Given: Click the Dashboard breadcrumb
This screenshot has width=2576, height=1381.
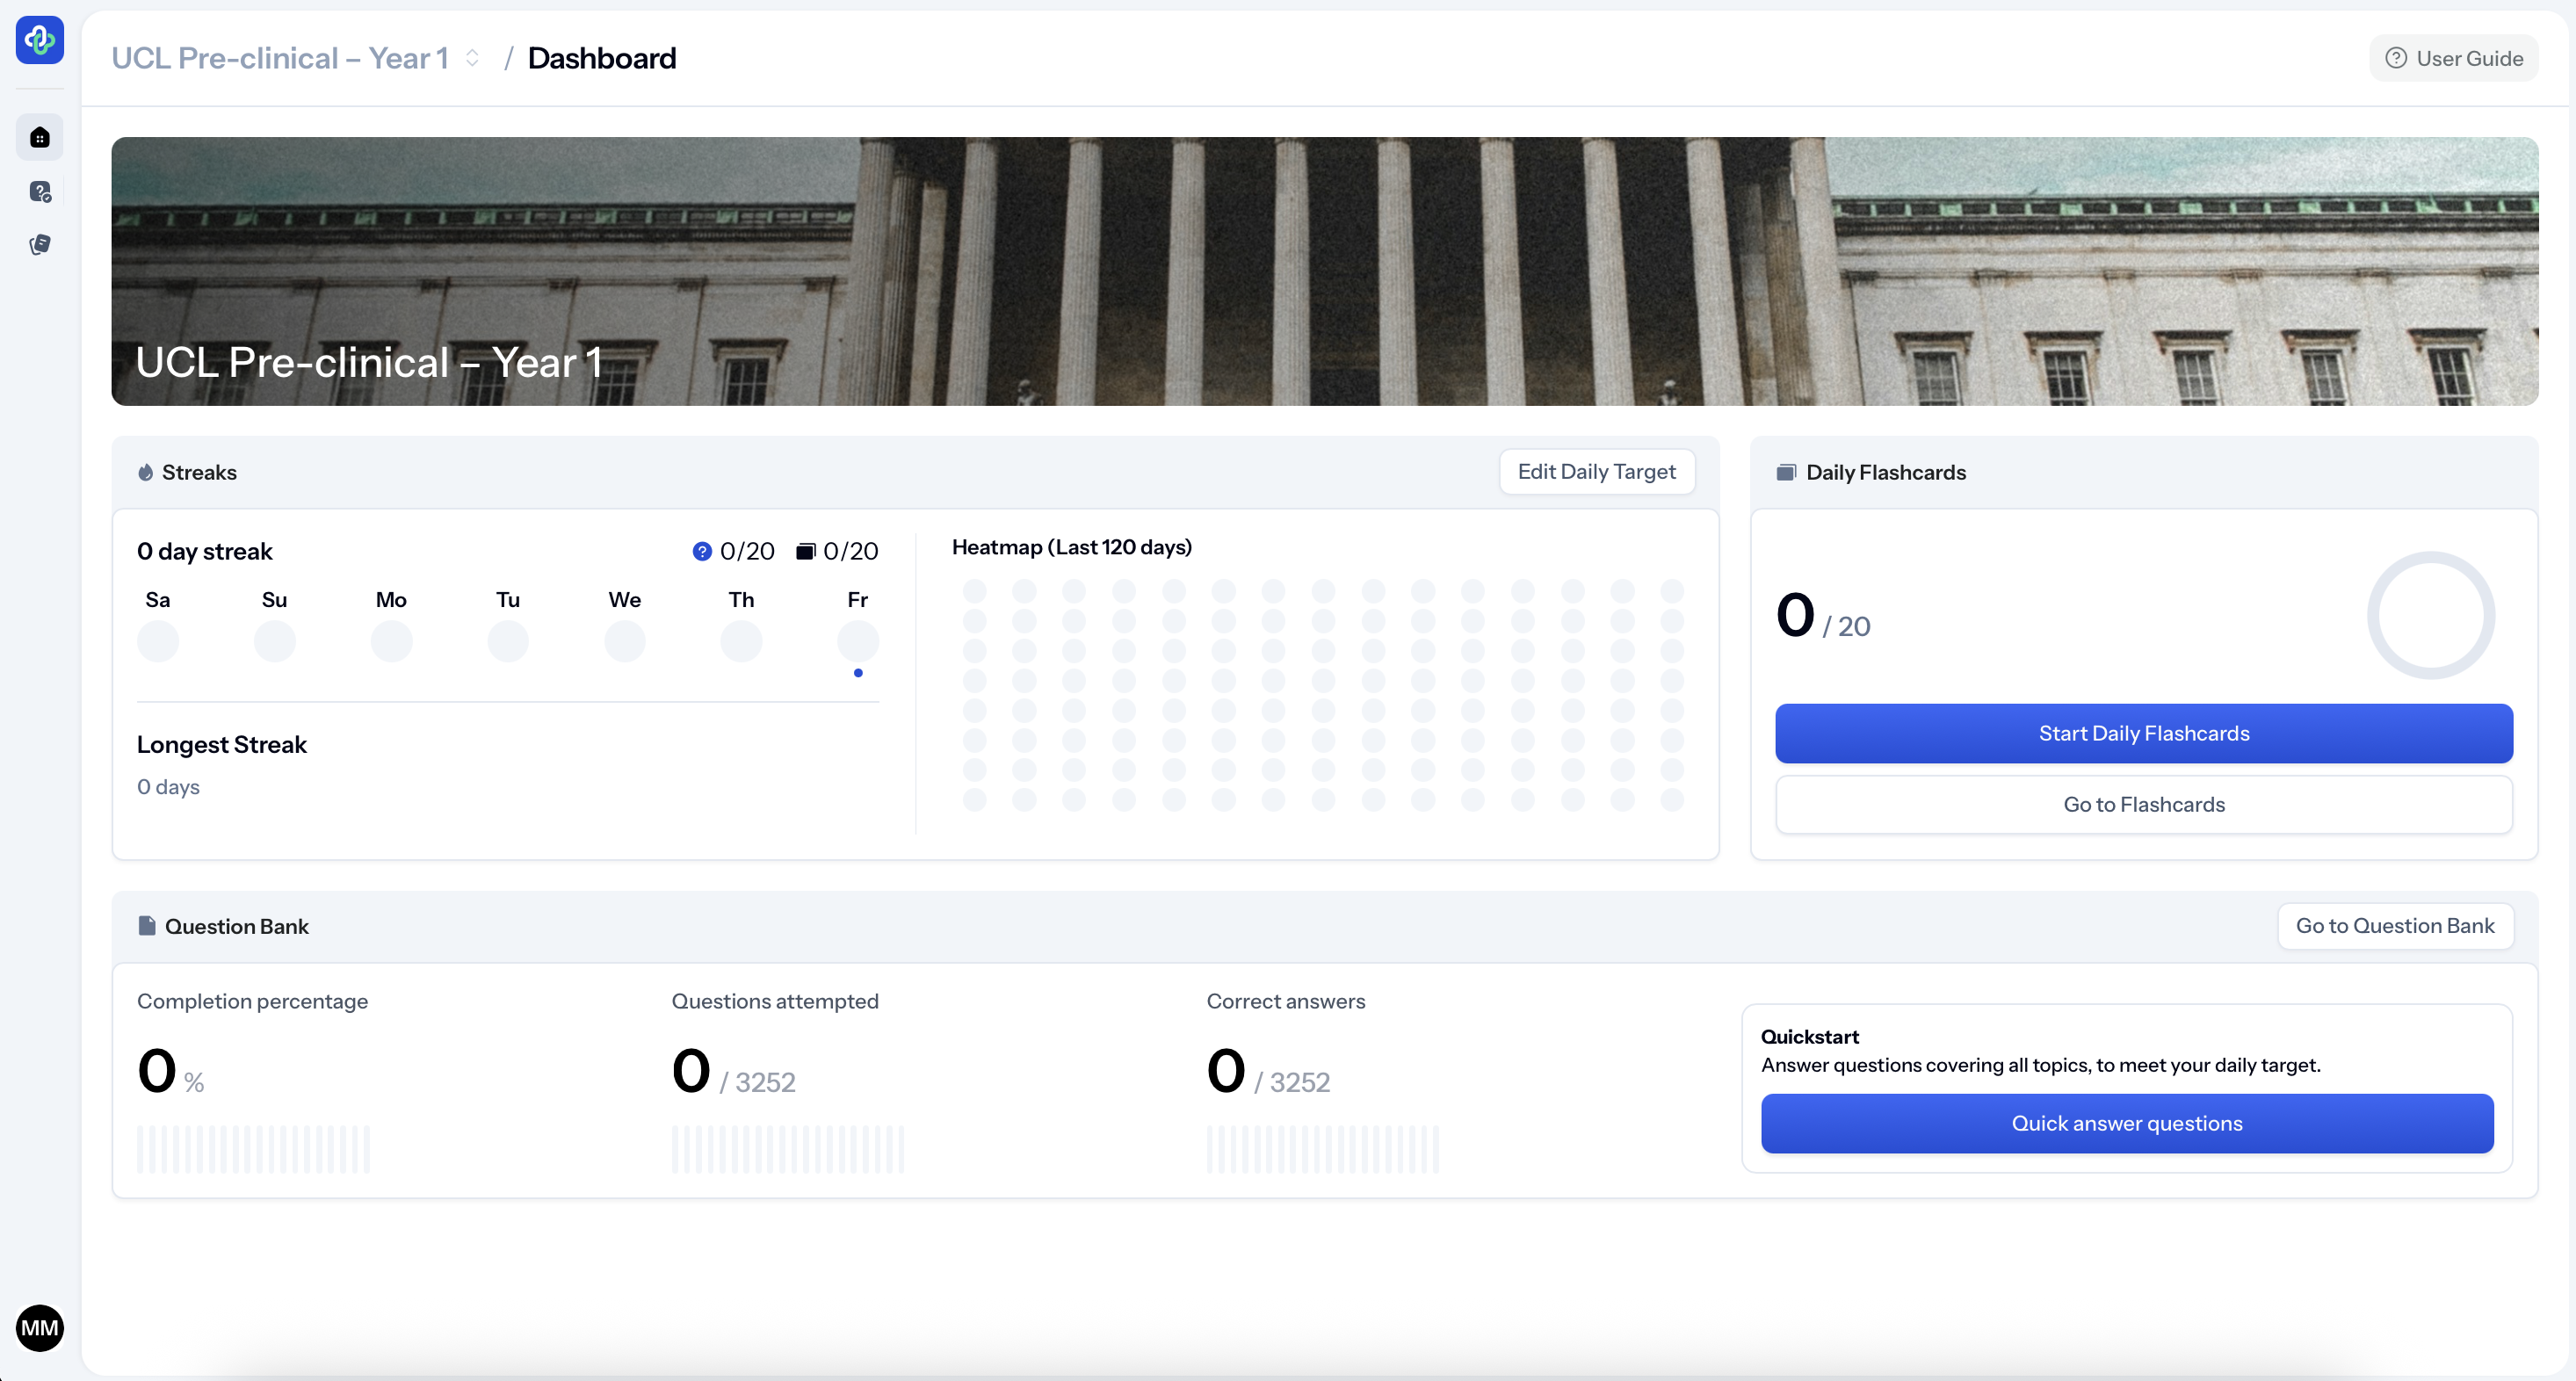Looking at the screenshot, I should [602, 58].
